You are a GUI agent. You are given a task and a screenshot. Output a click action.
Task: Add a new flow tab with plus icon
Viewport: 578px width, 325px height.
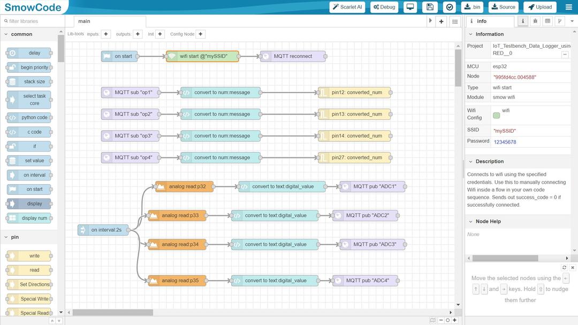(441, 21)
